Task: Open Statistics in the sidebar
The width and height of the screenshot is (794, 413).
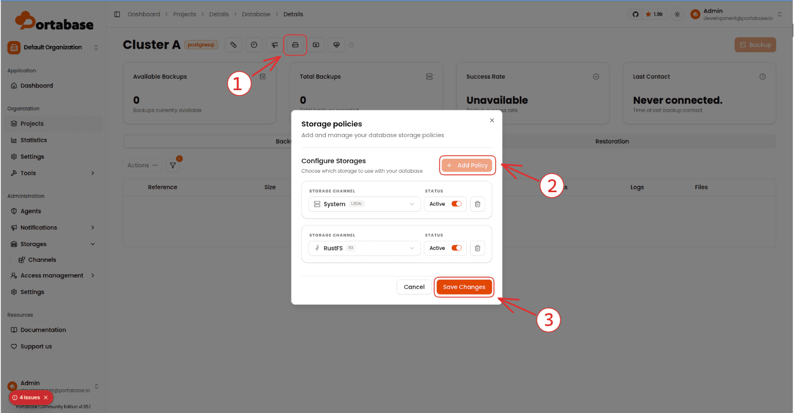Action: 53,140
